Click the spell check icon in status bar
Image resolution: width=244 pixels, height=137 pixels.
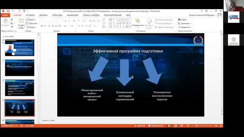22,126
